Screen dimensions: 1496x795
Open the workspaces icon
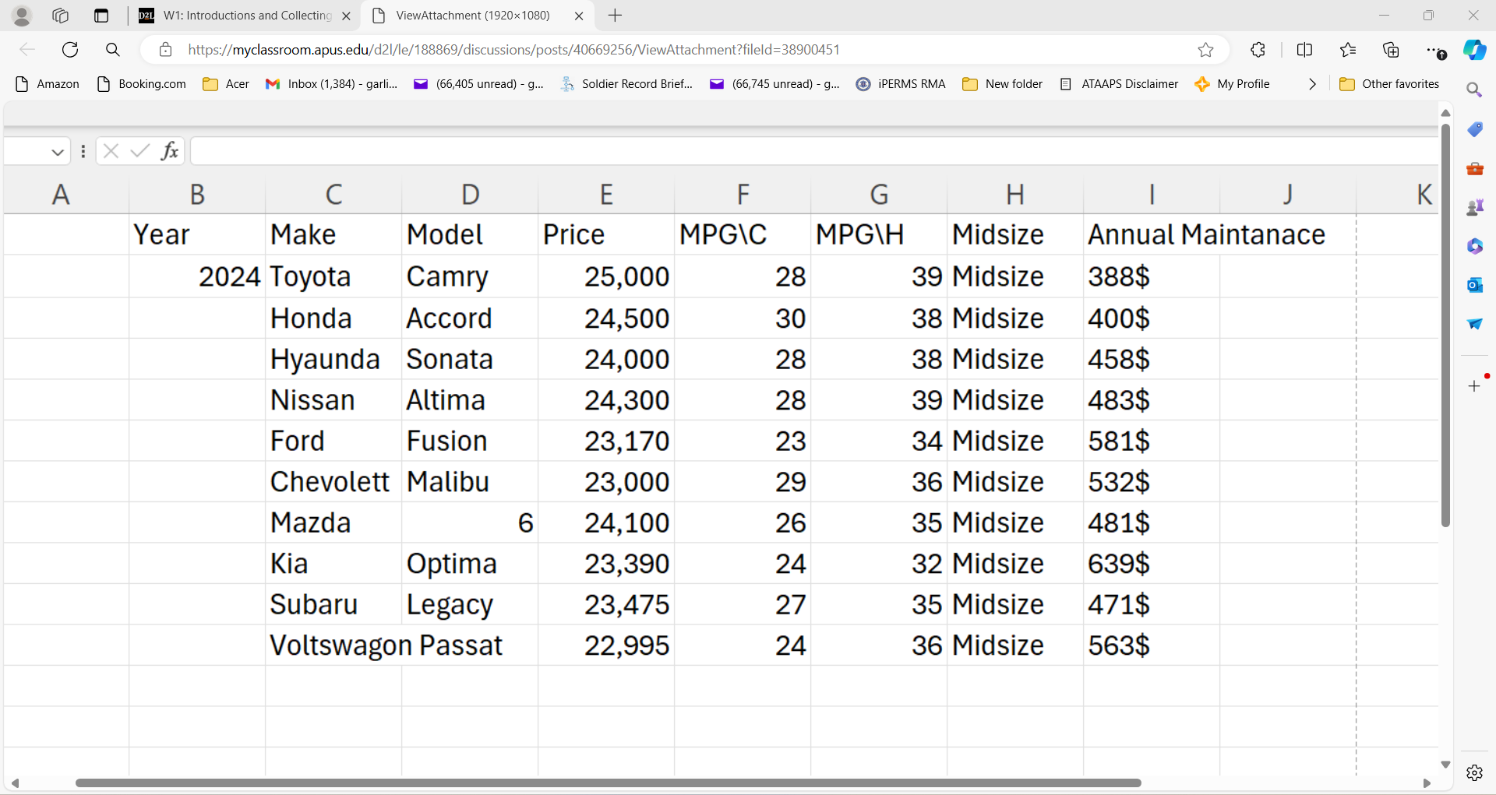tap(61, 16)
